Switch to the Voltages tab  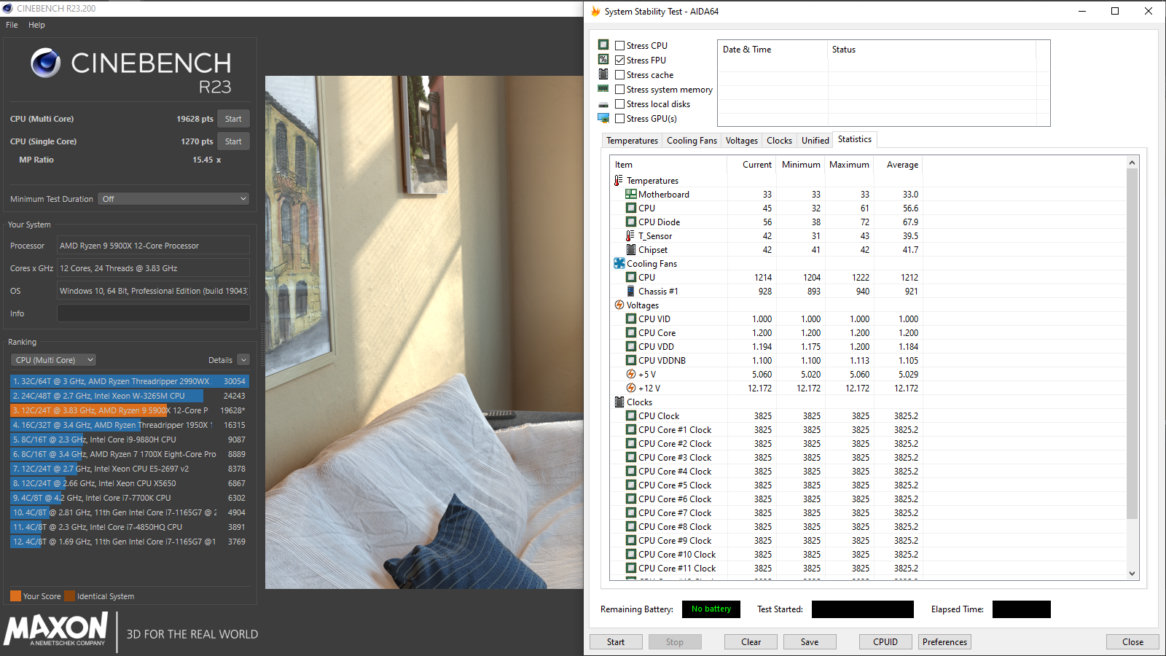click(742, 141)
